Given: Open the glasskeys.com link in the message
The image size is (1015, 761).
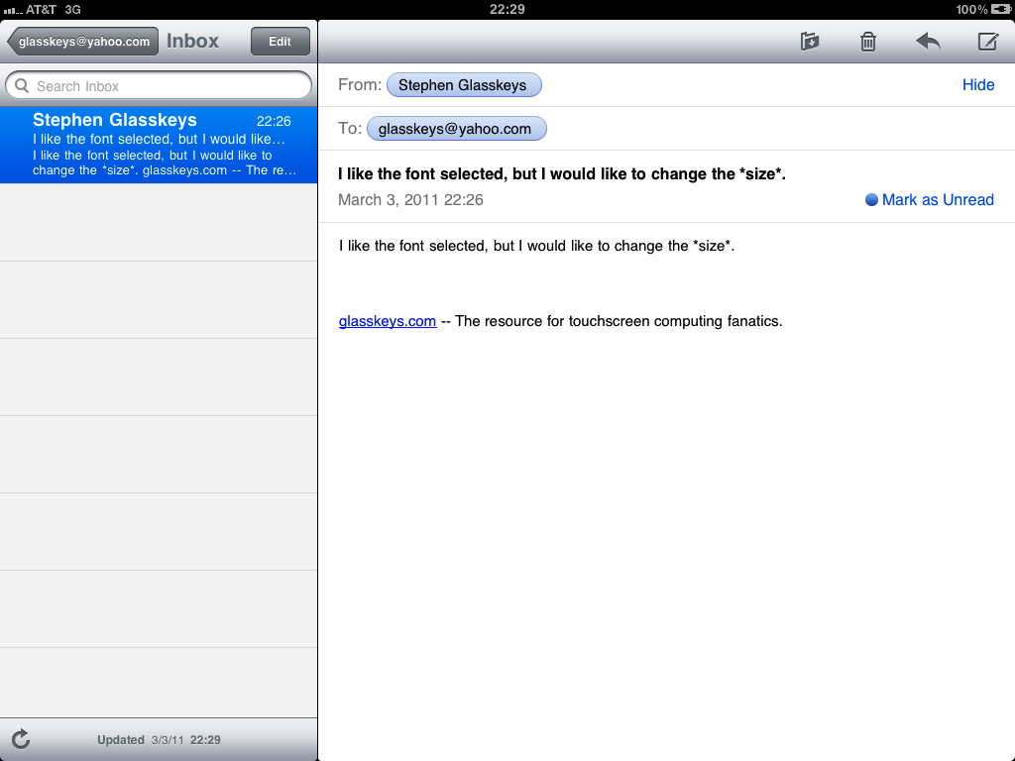Looking at the screenshot, I should (x=388, y=321).
